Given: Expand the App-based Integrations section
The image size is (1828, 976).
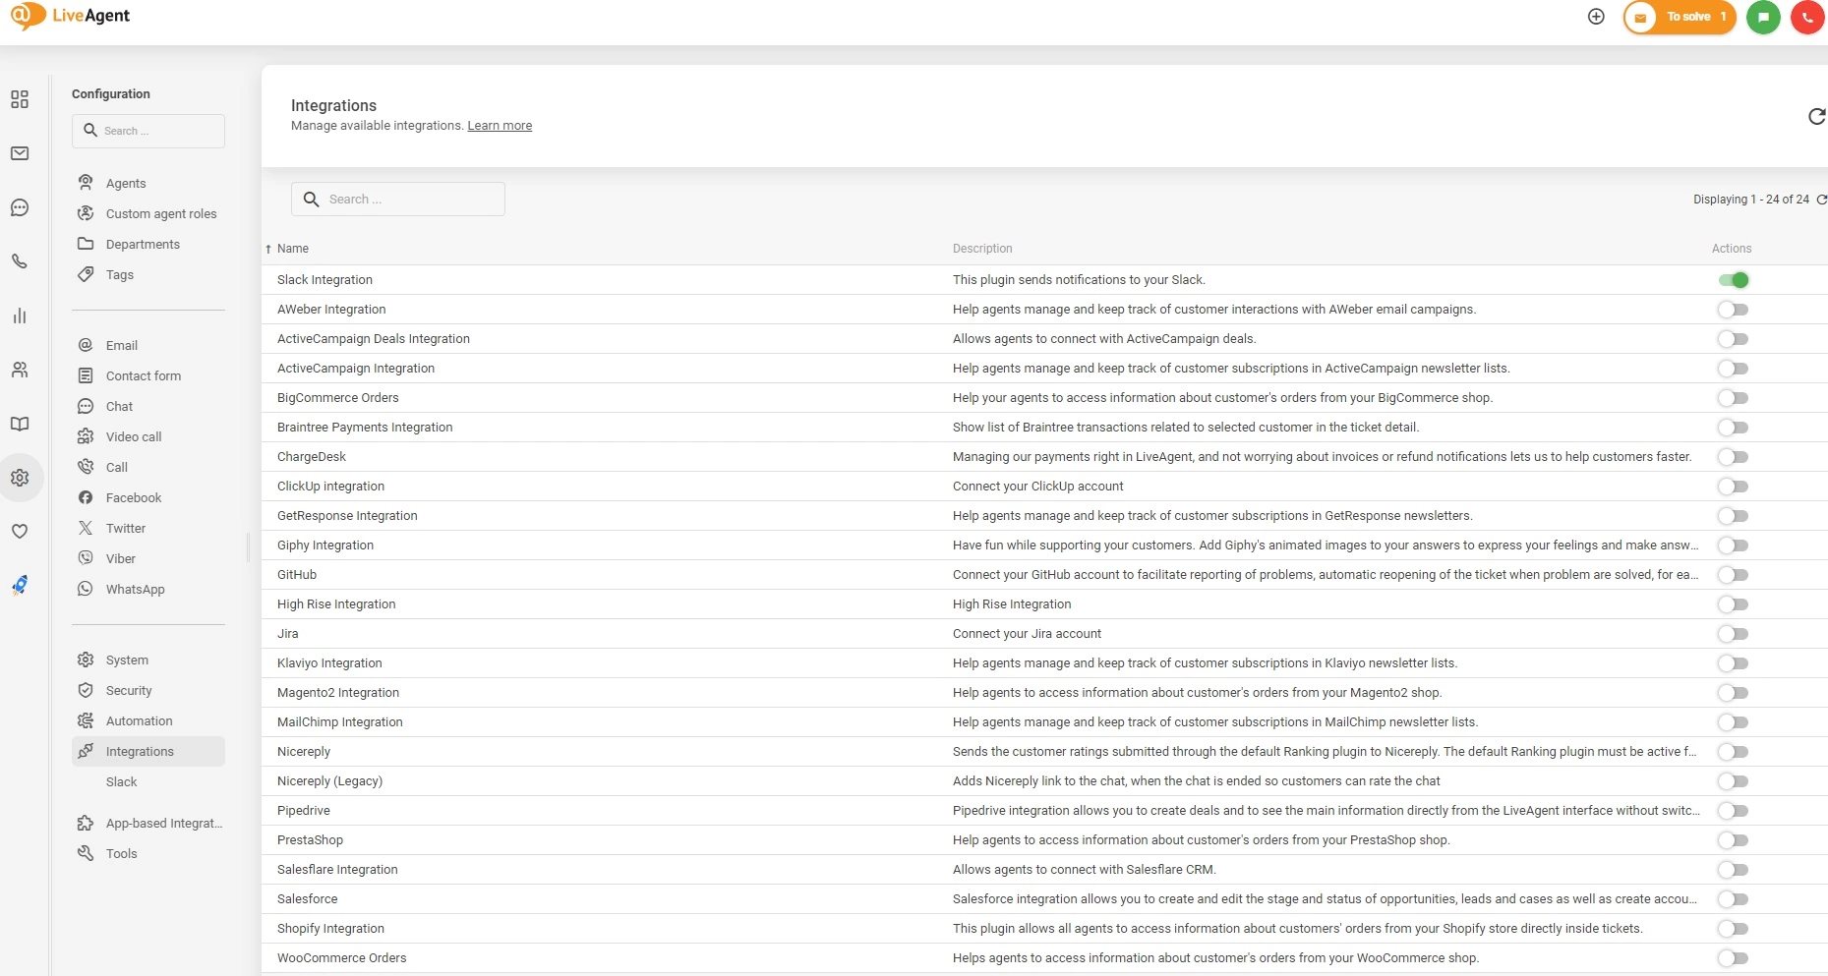Looking at the screenshot, I should click(x=161, y=823).
